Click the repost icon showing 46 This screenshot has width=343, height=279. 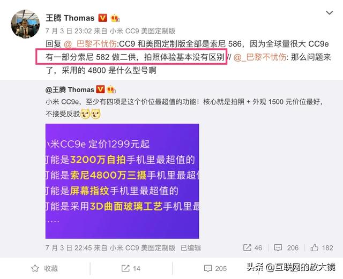tap(252, 248)
